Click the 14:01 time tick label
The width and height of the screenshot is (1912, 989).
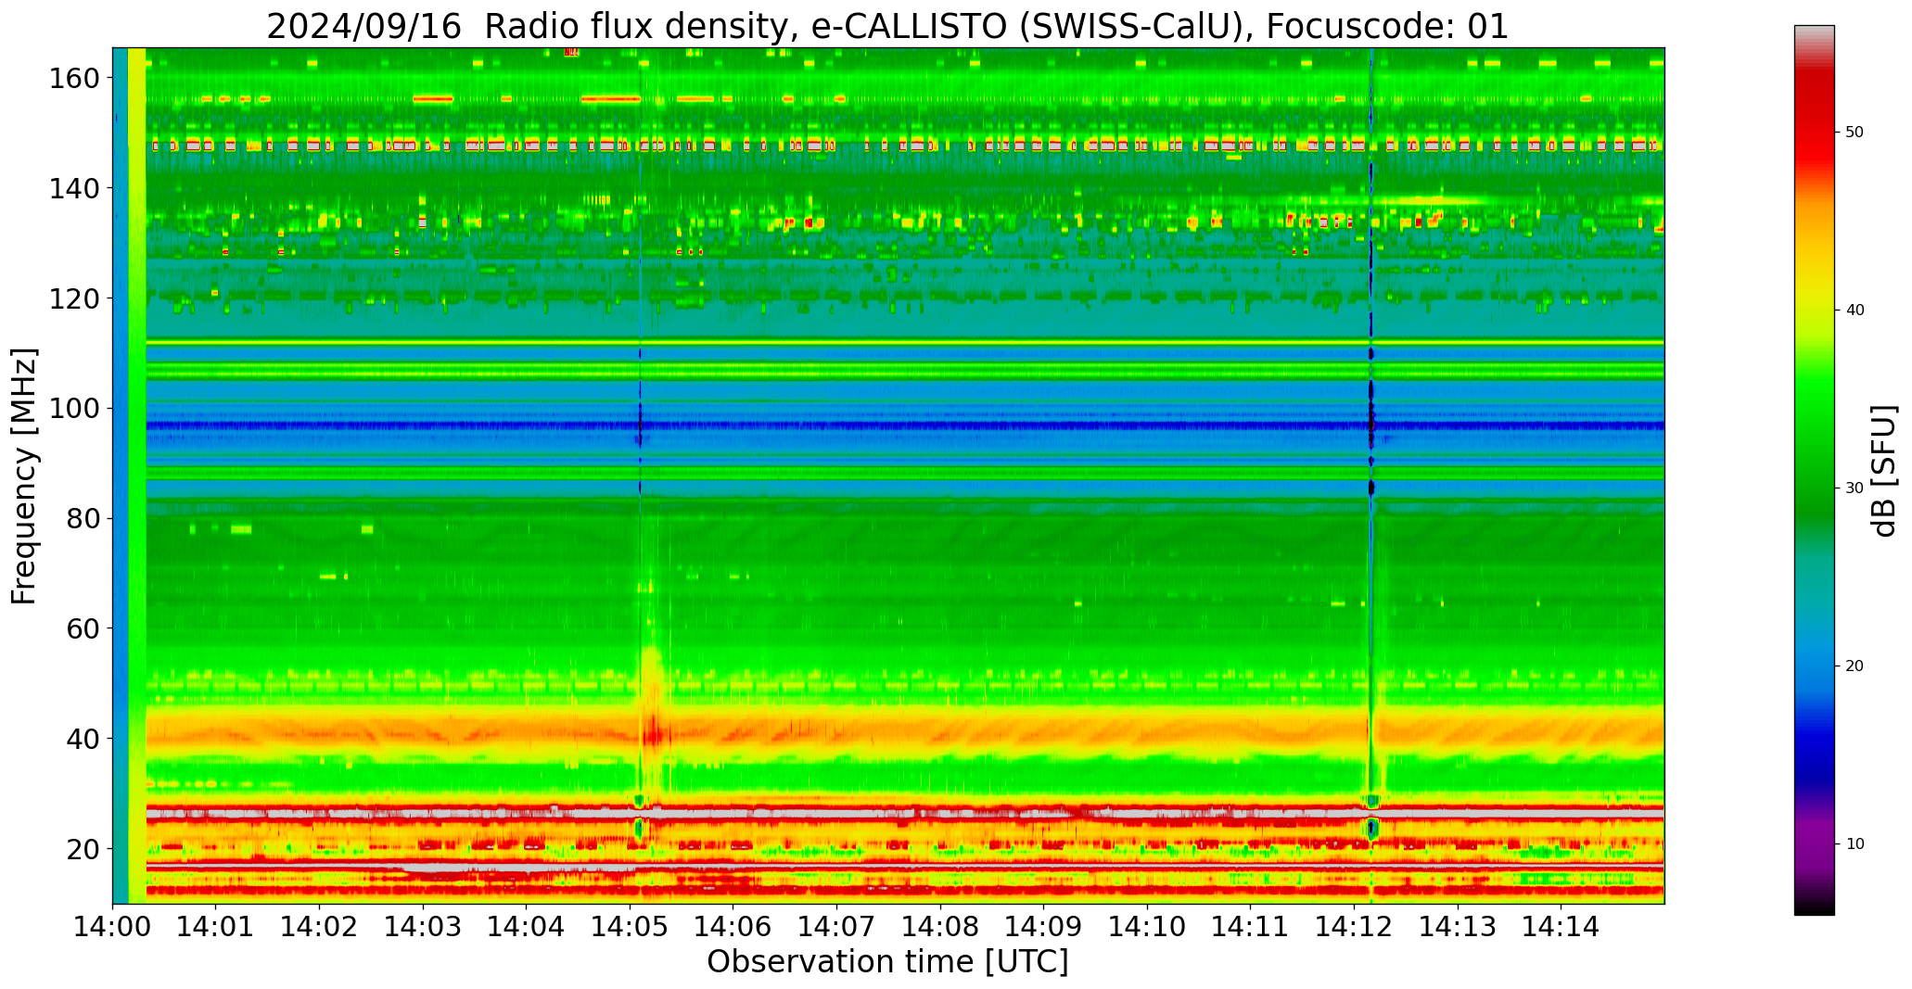[216, 925]
